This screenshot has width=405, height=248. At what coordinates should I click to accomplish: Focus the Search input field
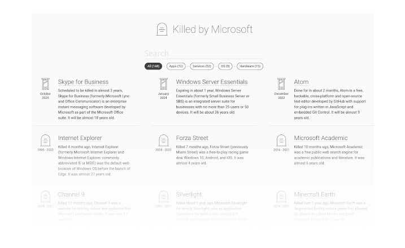click(x=203, y=54)
